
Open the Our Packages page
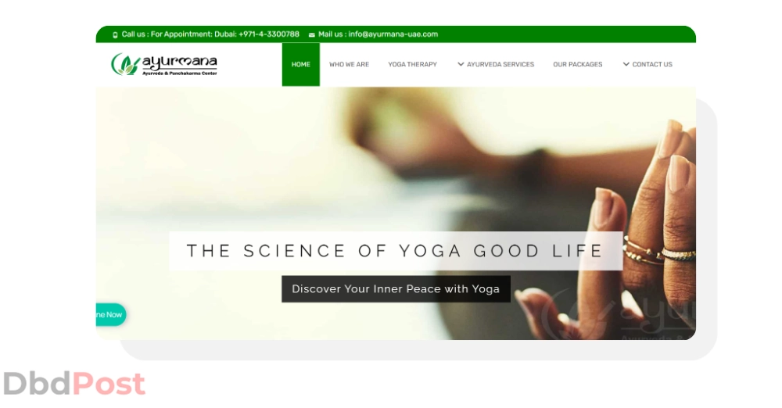578,64
